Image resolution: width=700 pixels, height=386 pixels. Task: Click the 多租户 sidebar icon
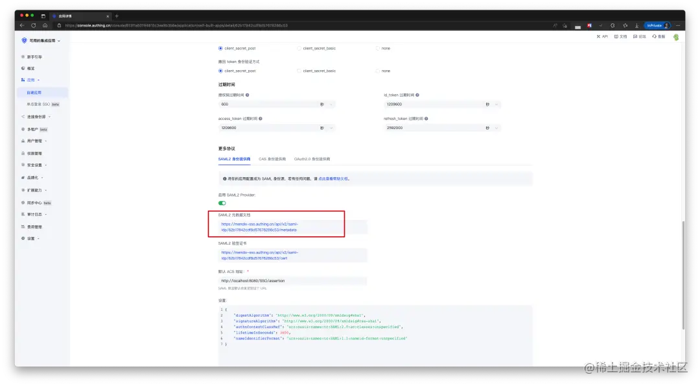tap(23, 129)
